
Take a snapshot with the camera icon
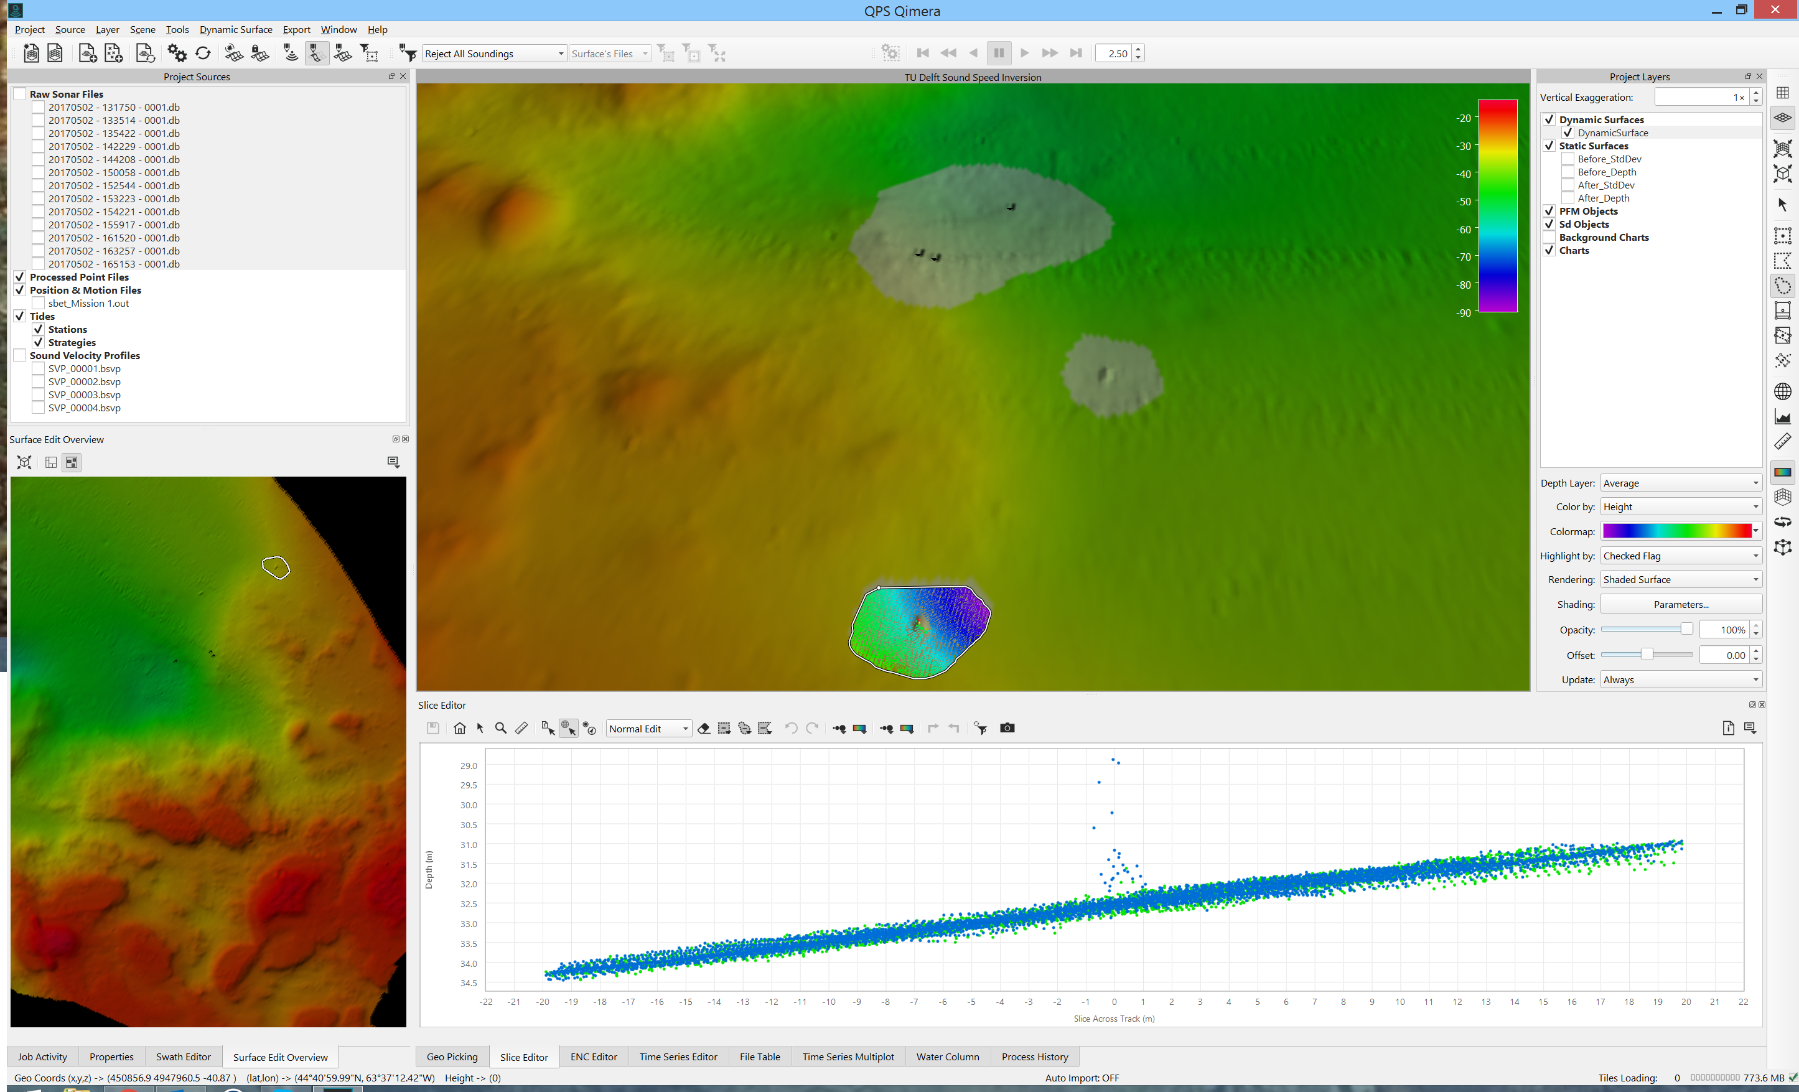1007,728
